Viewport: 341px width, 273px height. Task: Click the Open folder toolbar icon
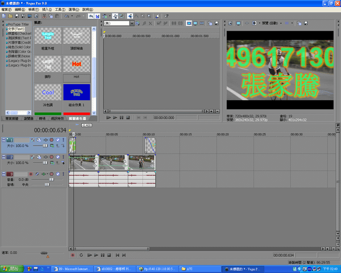pos(10,16)
